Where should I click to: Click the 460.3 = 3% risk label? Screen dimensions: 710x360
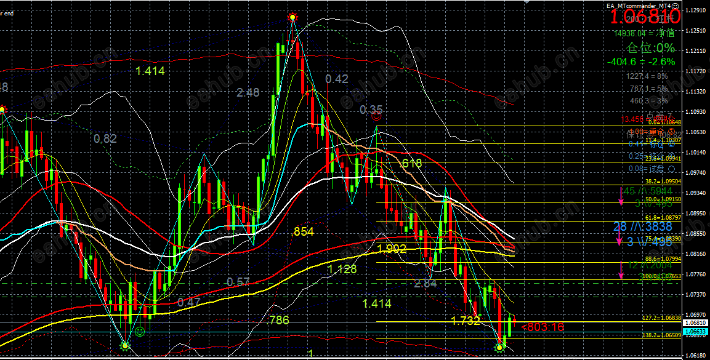648,101
